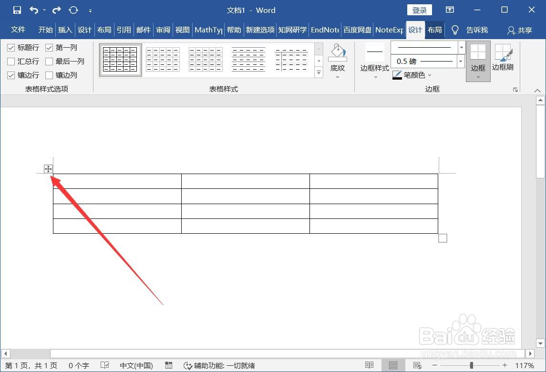Viewport: 546px width, 372px height.
Task: Open the 开始 ribbon tab
Action: tap(45, 30)
